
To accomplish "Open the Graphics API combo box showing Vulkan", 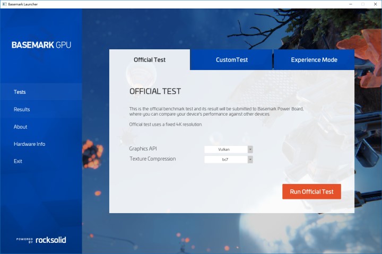I will [225, 150].
